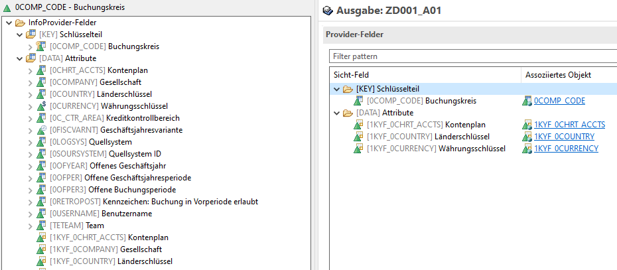The image size is (617, 270).
Task: Click the [0C_CTR_AREA] characteristic icon
Action: click(41, 118)
